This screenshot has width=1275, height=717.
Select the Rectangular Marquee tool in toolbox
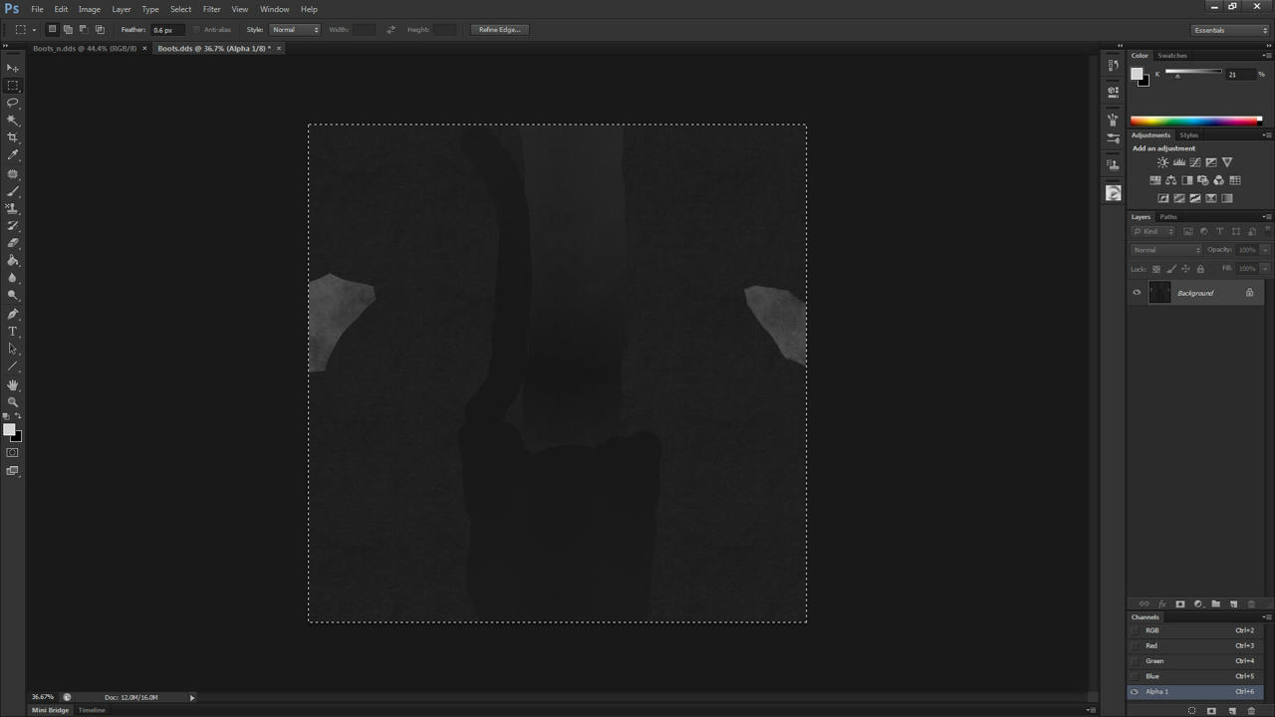click(13, 86)
